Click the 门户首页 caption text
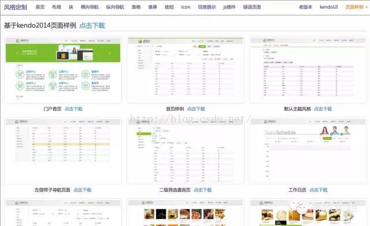This screenshot has width=370, height=226. tap(53, 109)
